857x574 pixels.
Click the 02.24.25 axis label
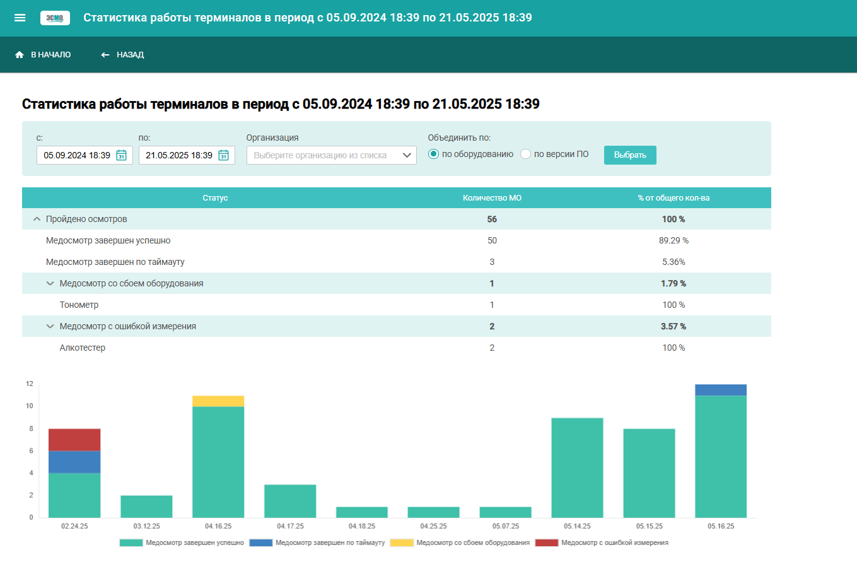click(x=74, y=526)
